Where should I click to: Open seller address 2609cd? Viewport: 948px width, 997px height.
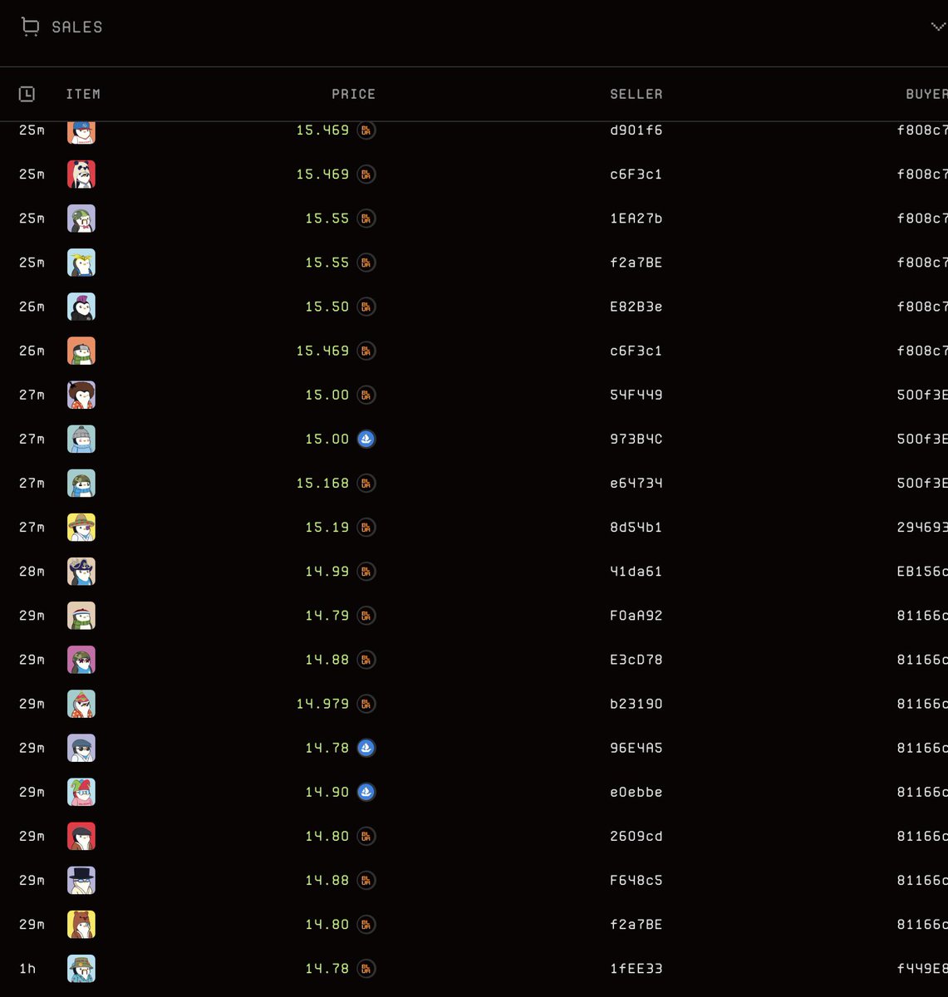(636, 836)
